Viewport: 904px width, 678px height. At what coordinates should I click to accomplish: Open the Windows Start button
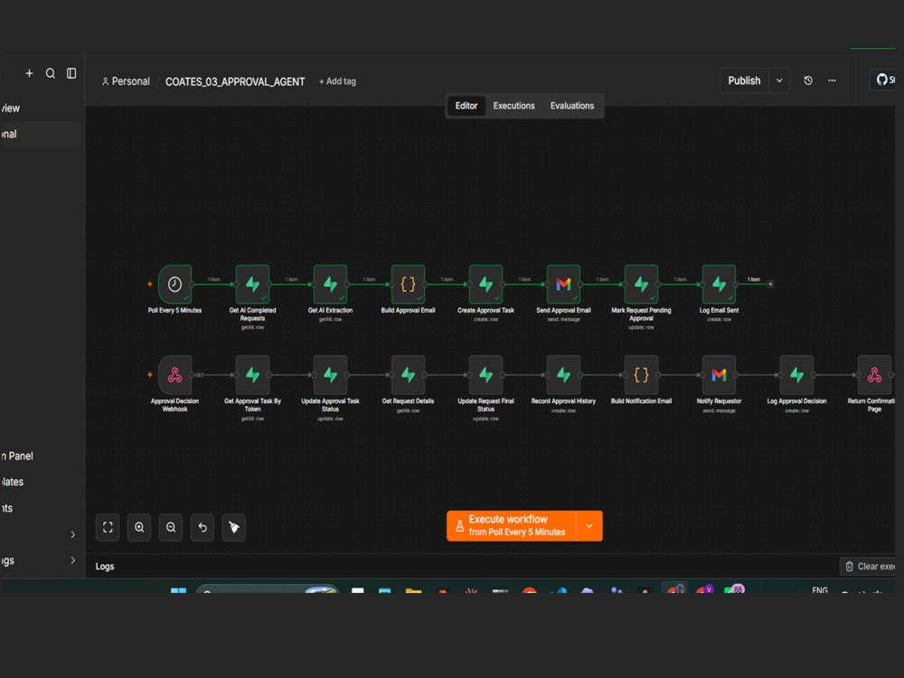point(179,589)
